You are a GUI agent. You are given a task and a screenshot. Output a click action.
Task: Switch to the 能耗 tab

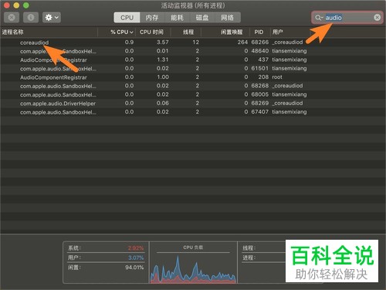[177, 18]
